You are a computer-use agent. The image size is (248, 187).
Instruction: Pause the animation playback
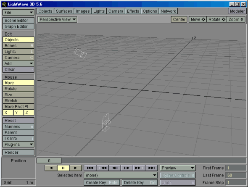[x=63, y=168]
